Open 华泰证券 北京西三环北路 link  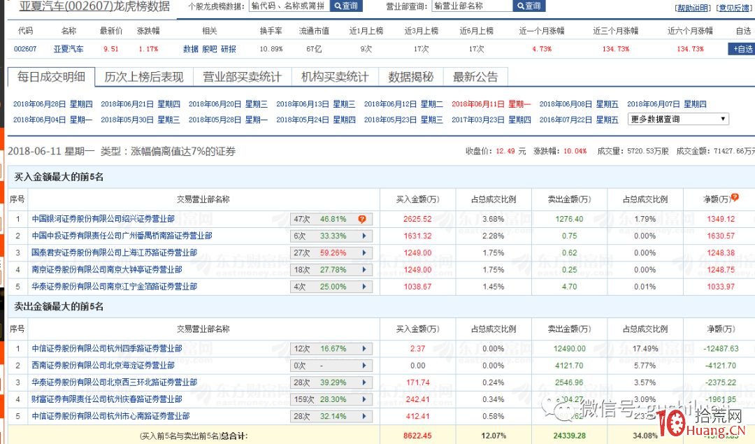coord(114,382)
